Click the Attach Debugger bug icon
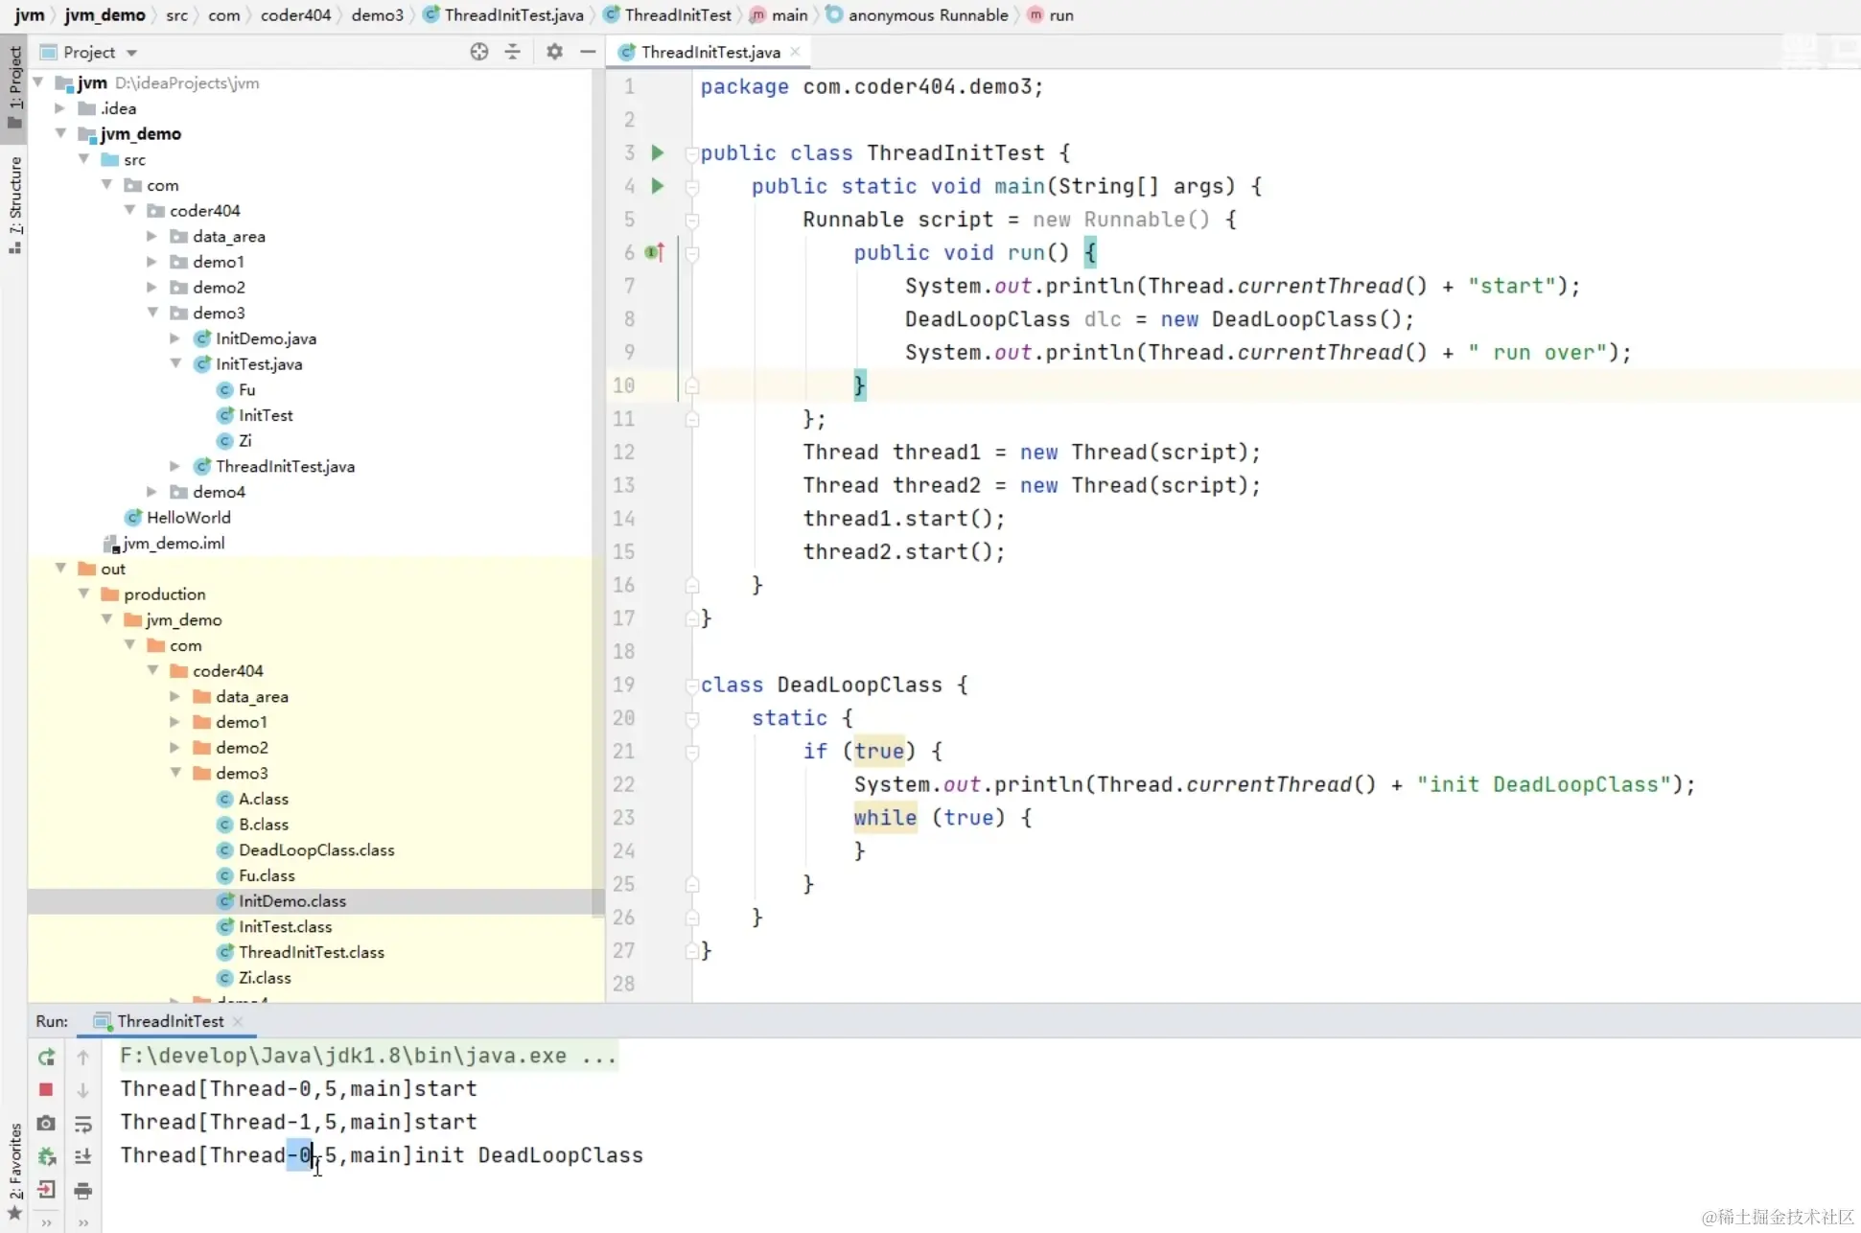The image size is (1861, 1233). click(46, 1156)
